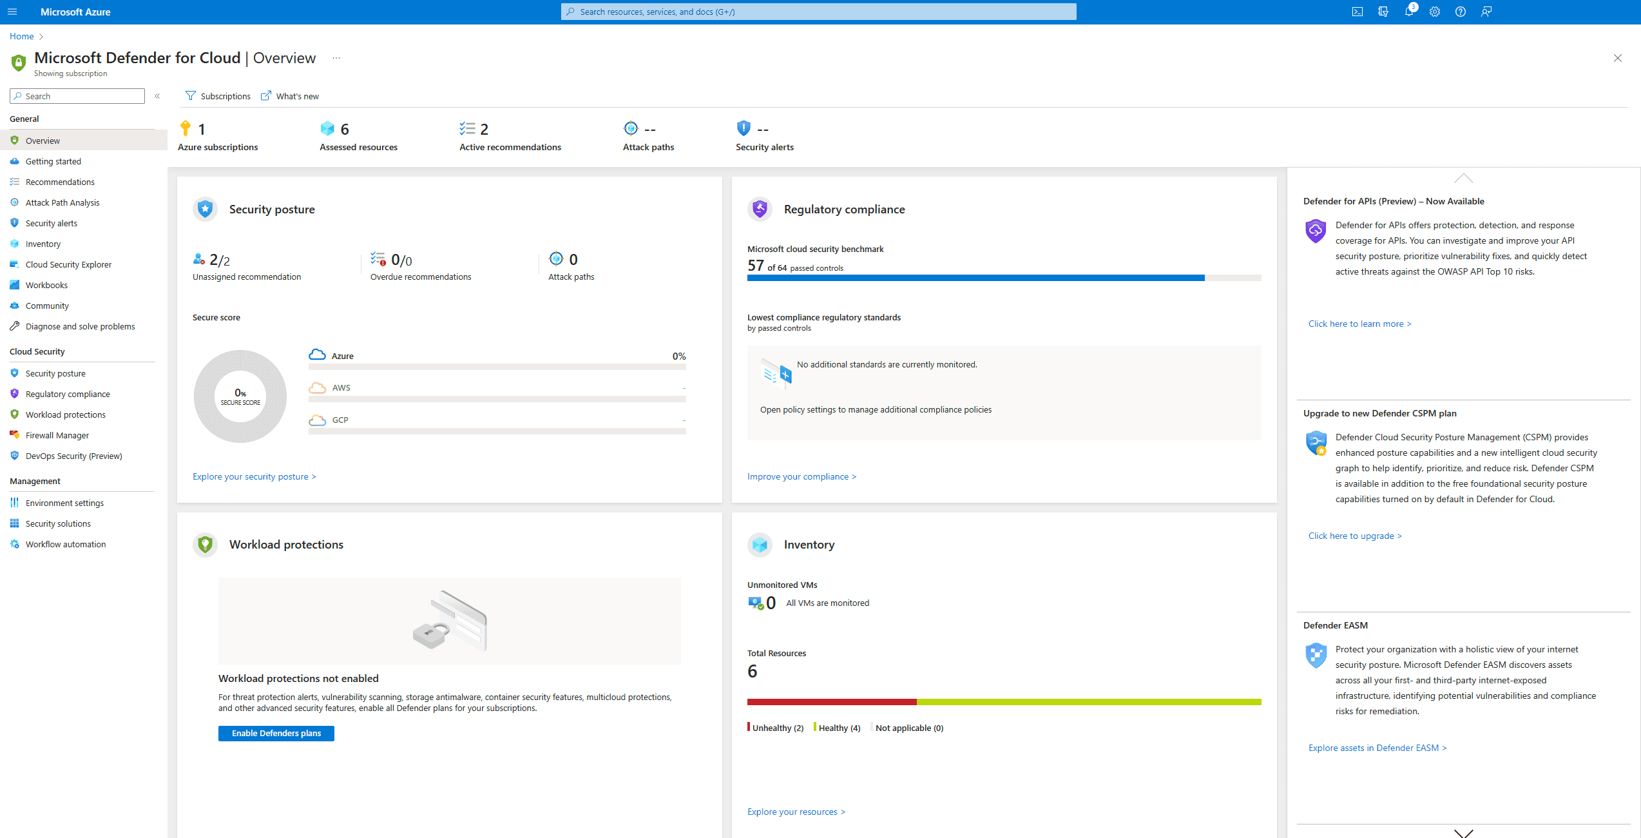The width and height of the screenshot is (1641, 838).
Task: Open portal settings gear icon
Action: pos(1435,12)
